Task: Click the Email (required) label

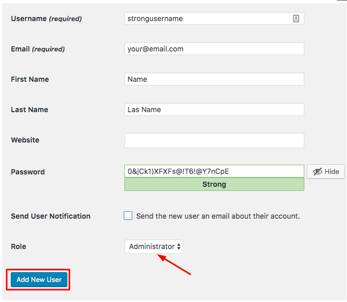Action: 38,49
